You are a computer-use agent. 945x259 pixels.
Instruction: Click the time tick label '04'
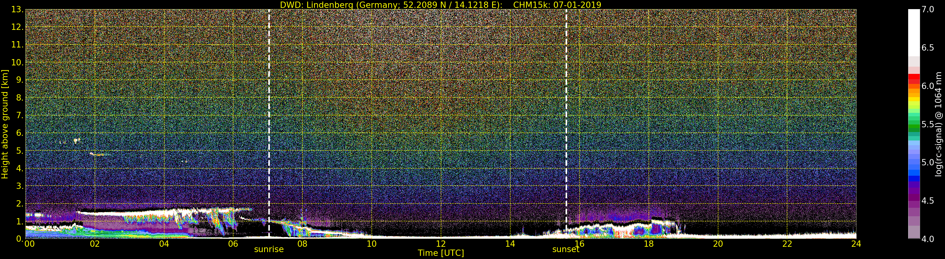tap(164, 244)
